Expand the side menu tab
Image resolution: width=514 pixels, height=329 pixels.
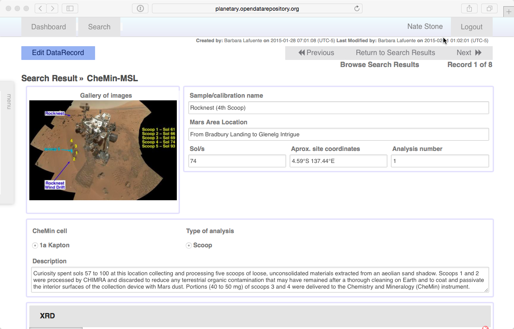click(7, 143)
